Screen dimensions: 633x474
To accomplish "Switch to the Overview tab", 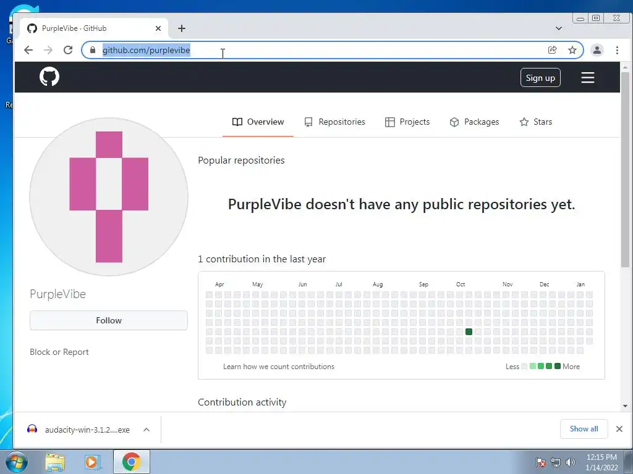I will (x=258, y=122).
